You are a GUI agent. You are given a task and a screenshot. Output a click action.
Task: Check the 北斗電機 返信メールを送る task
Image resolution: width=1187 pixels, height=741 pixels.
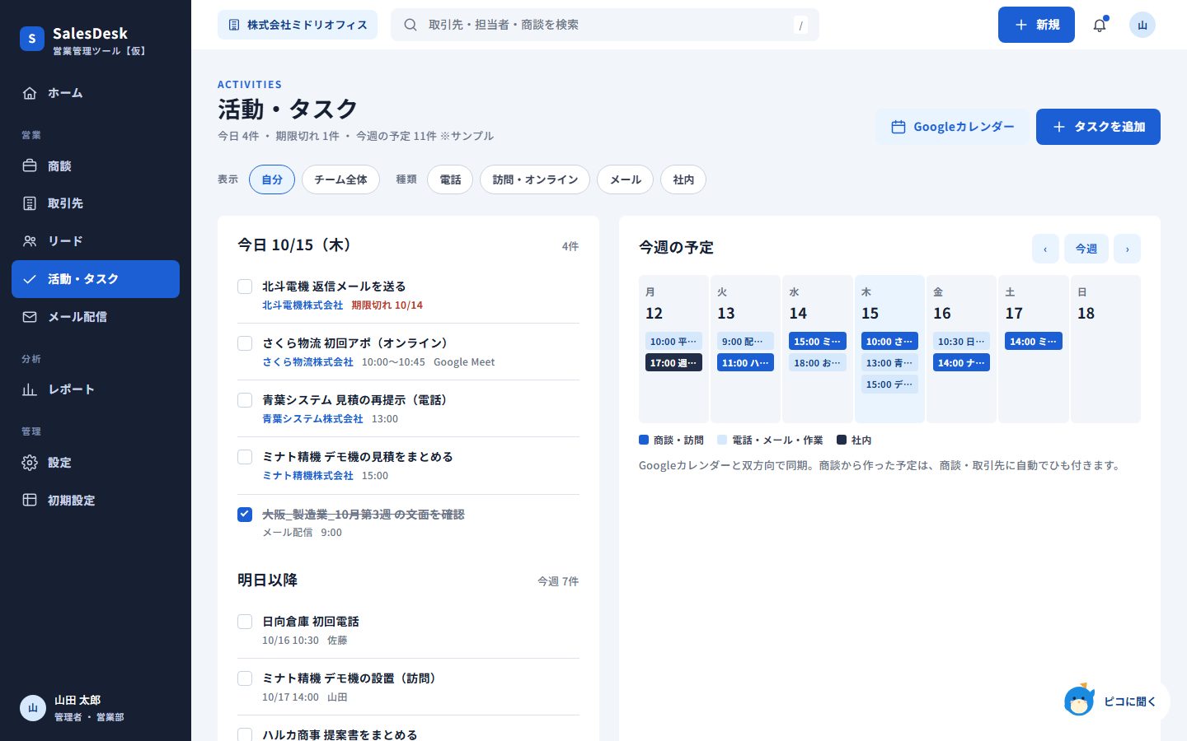pyautogui.click(x=245, y=287)
